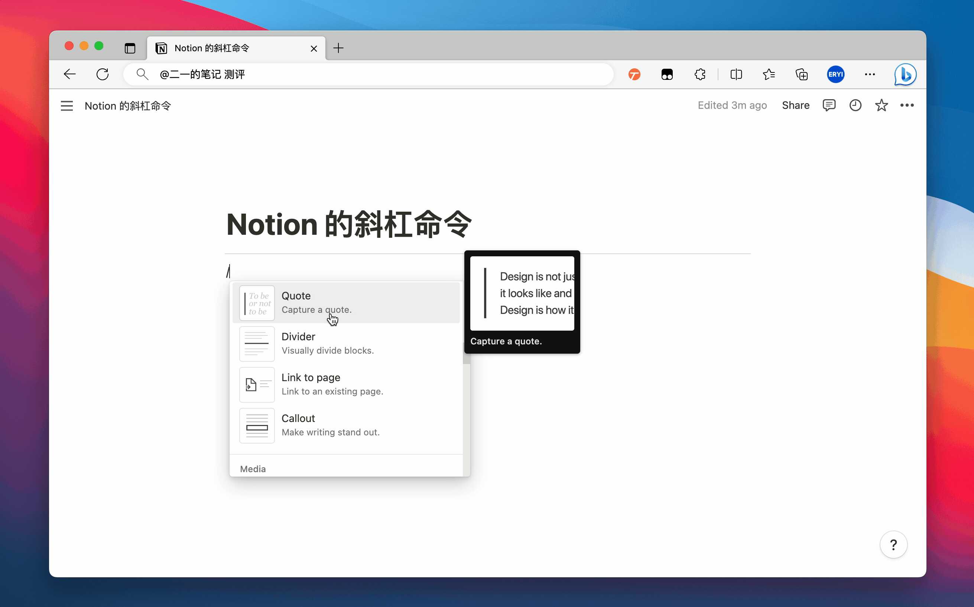Click the page title heading

point(349,224)
